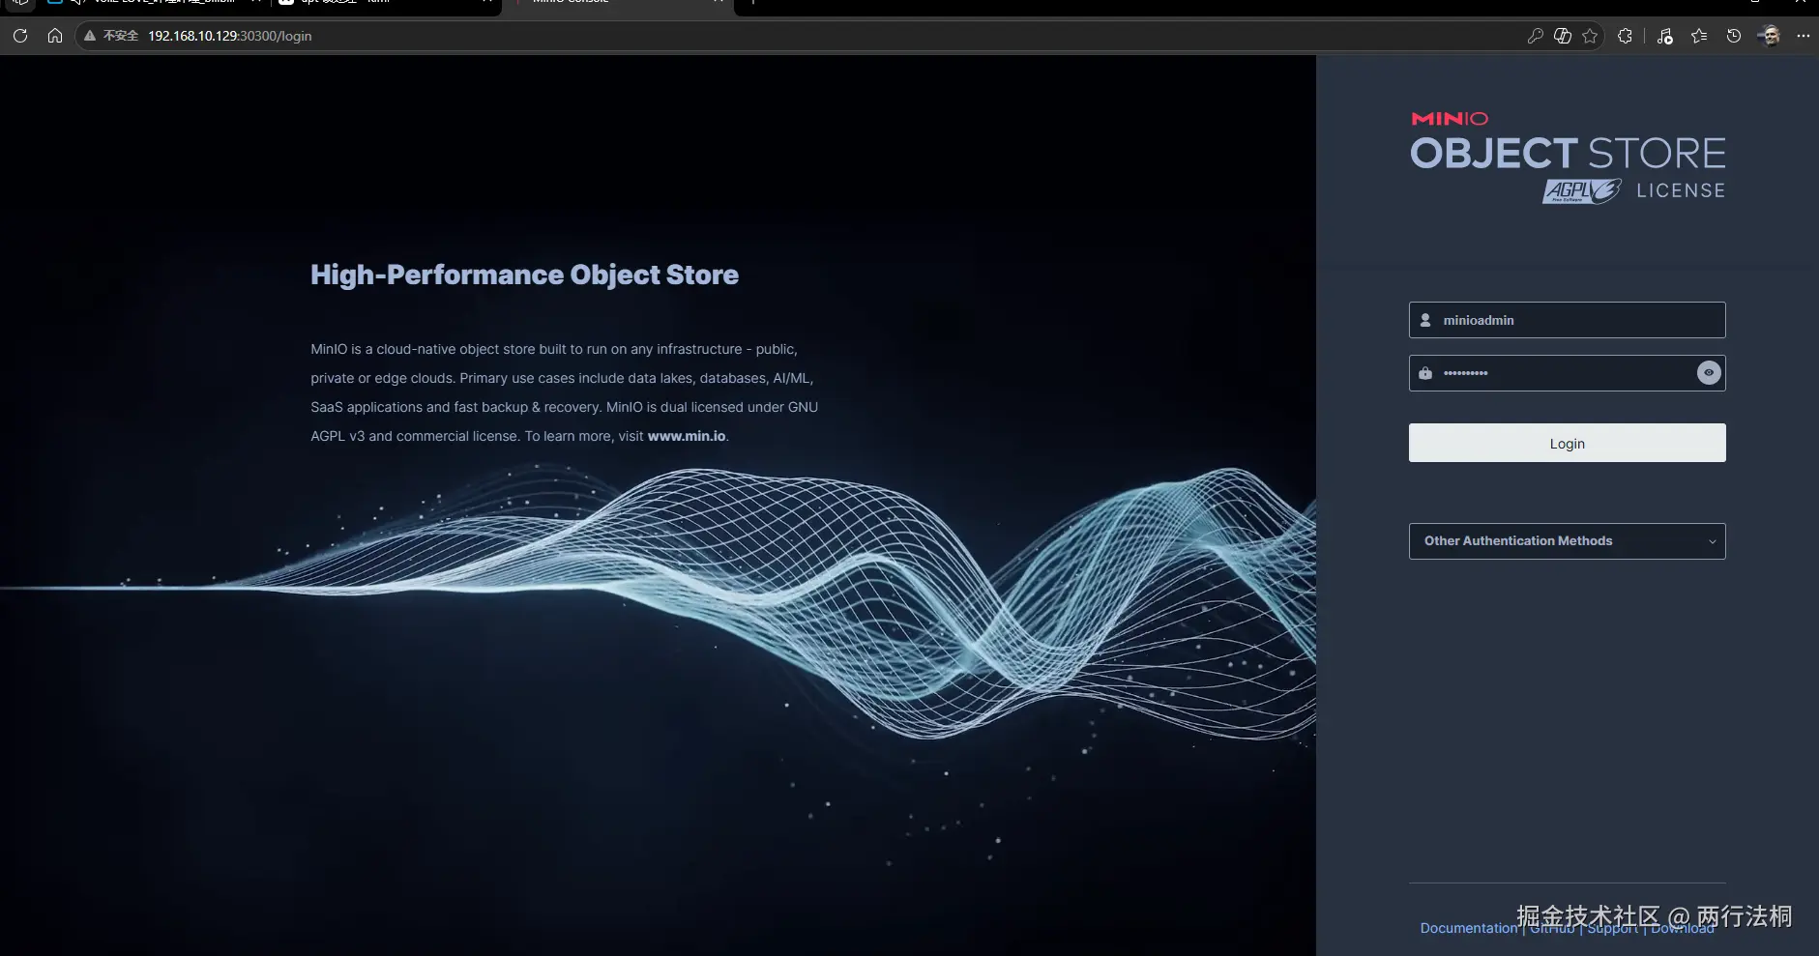The height and width of the screenshot is (956, 1819).
Task: Open the browser profile avatar
Action: coord(1770,36)
